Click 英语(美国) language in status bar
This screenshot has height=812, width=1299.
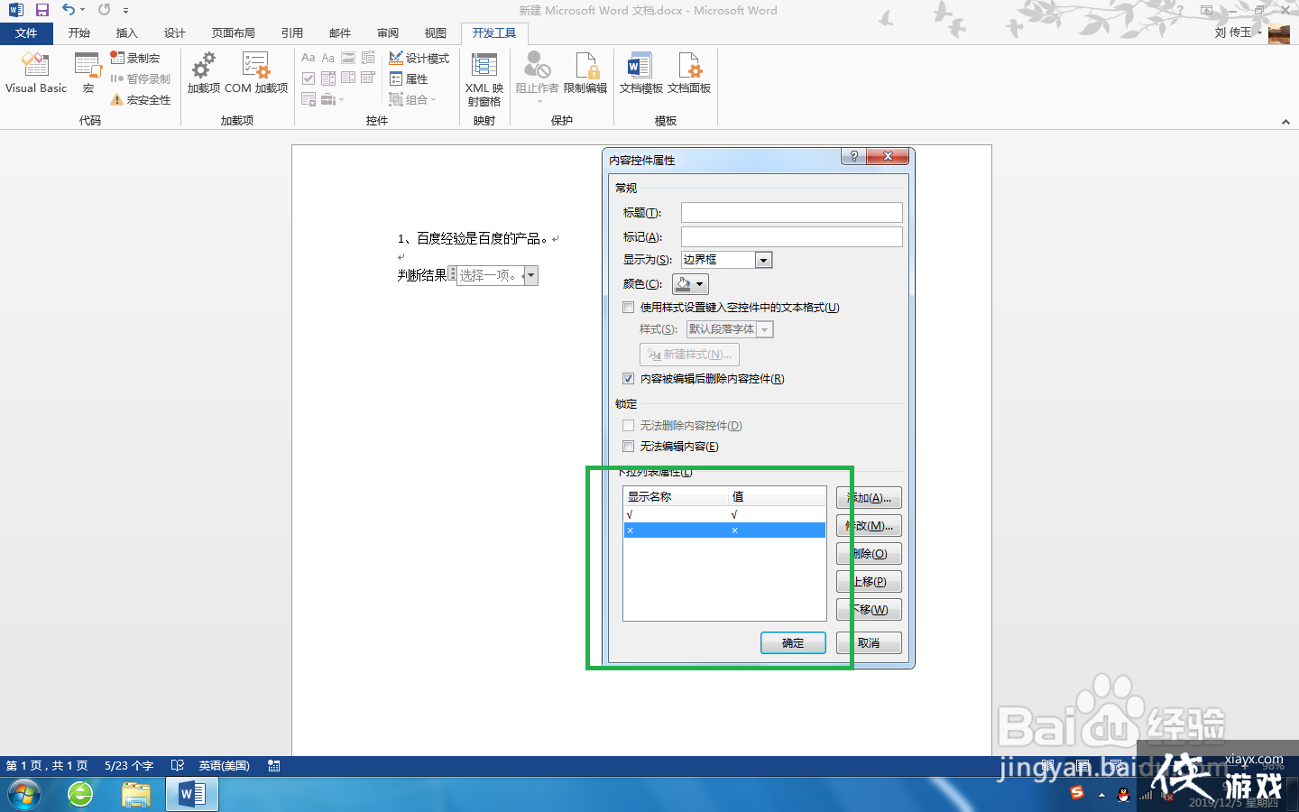[224, 766]
